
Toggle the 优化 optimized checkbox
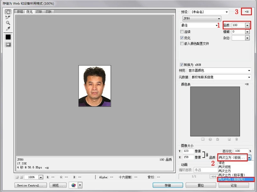(x=182, y=38)
